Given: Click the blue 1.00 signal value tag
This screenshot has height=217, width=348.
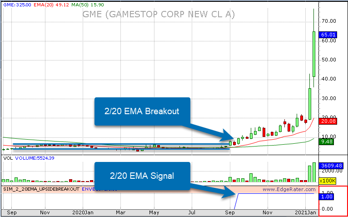Looking at the screenshot, I should 327,197.
